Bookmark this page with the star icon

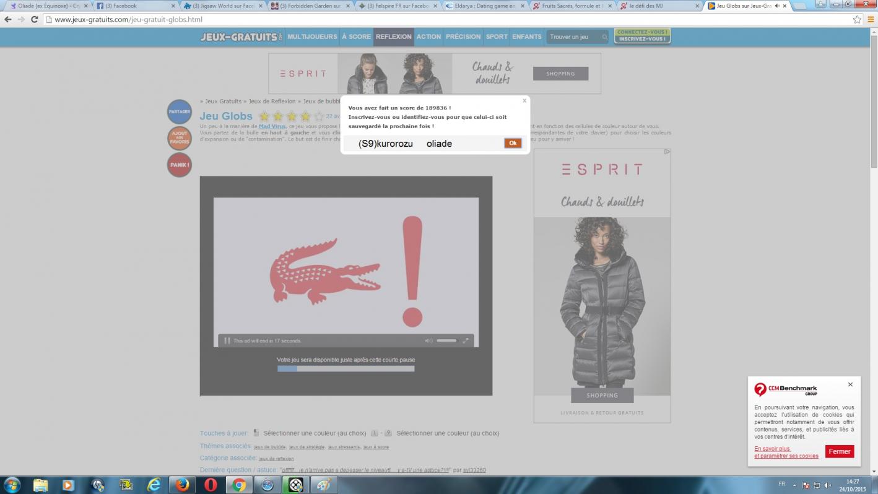(857, 19)
